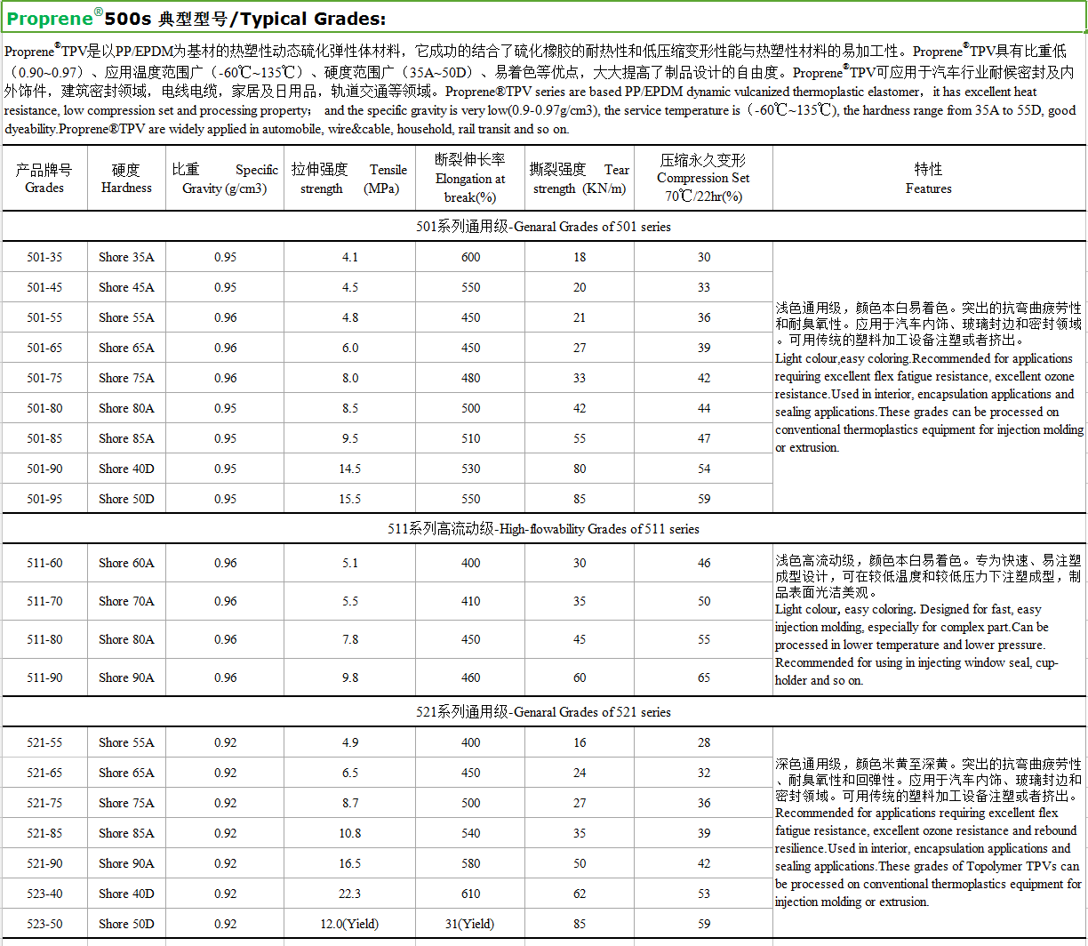Select 'Genaral Grades of 501 series' heading
The height and width of the screenshot is (946, 1088).
pyautogui.click(x=543, y=227)
